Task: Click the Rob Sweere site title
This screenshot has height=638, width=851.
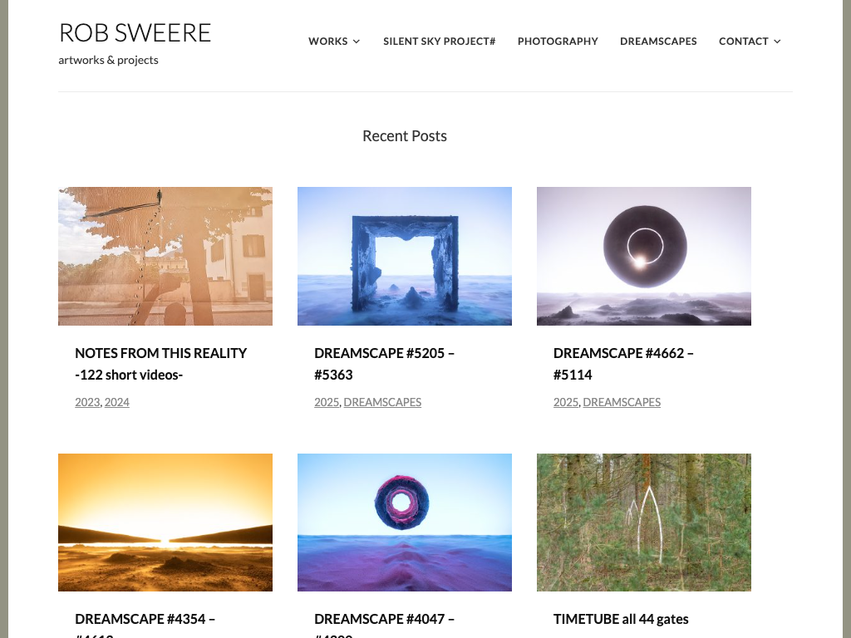Action: point(135,32)
